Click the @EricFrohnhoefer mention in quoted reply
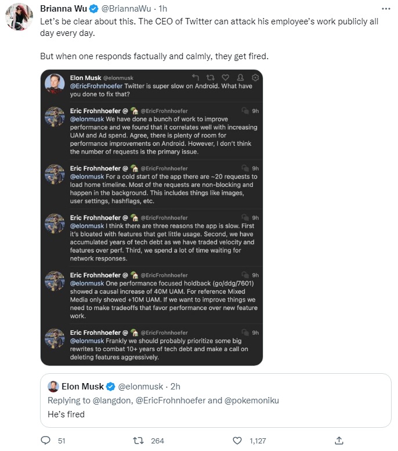This screenshot has width=398, height=451. pos(171,401)
